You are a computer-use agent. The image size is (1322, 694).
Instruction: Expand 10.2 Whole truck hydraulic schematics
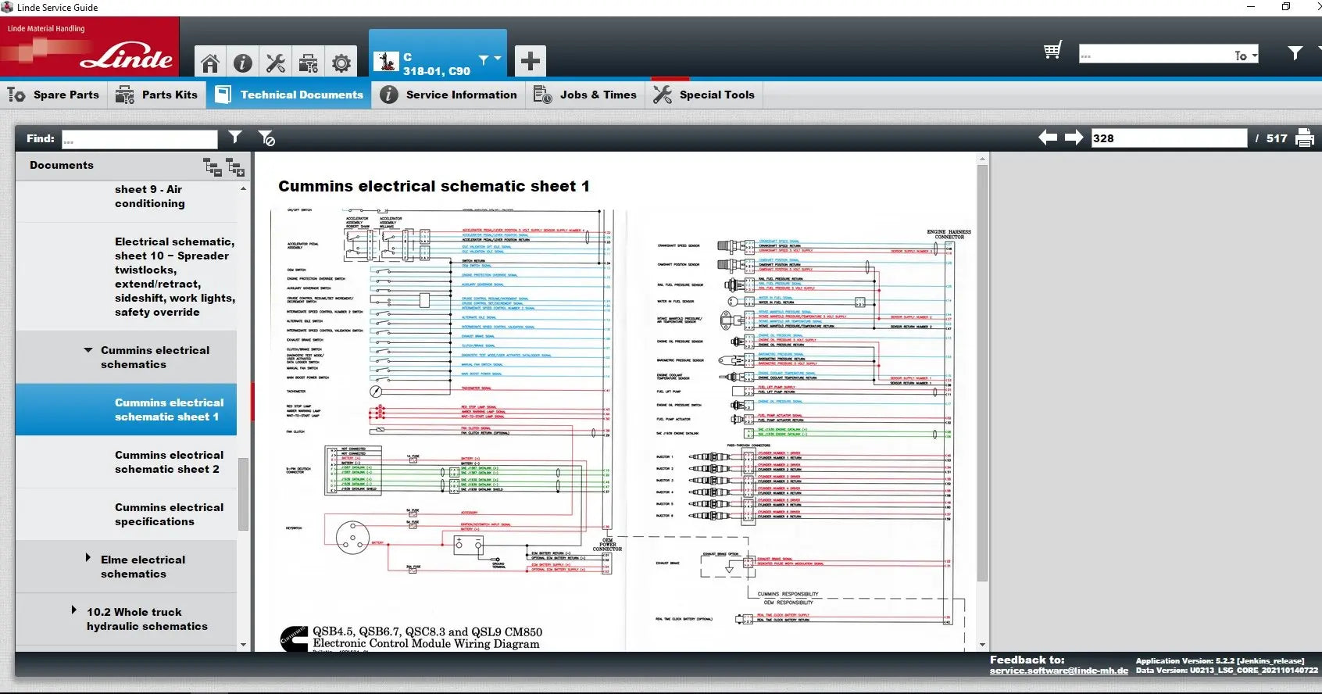(x=74, y=610)
